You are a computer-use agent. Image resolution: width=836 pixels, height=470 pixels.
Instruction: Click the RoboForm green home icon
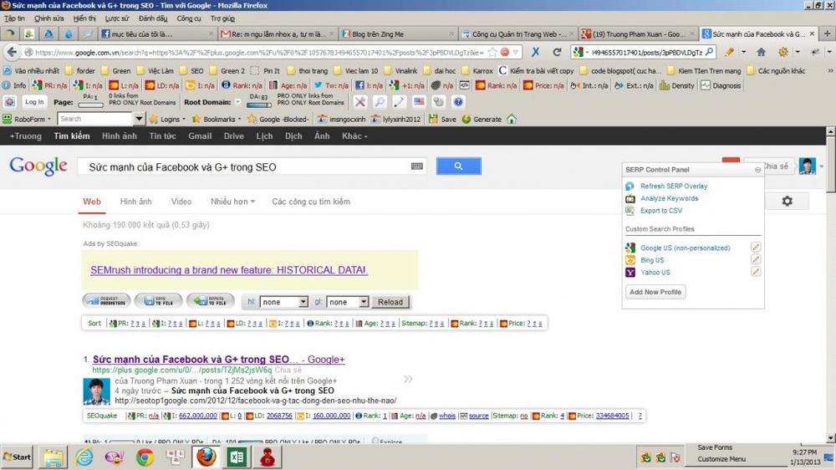tap(512, 120)
